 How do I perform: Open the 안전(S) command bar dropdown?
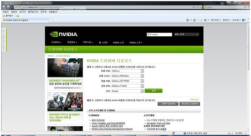(227, 20)
